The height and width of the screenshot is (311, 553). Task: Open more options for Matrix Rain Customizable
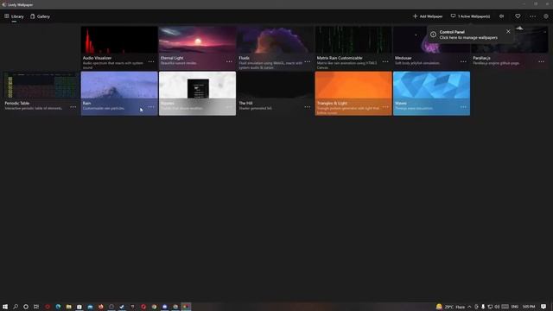click(385, 61)
